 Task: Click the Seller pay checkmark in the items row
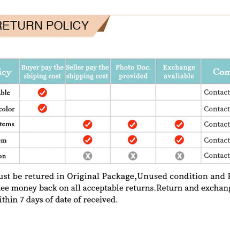pos(88,124)
